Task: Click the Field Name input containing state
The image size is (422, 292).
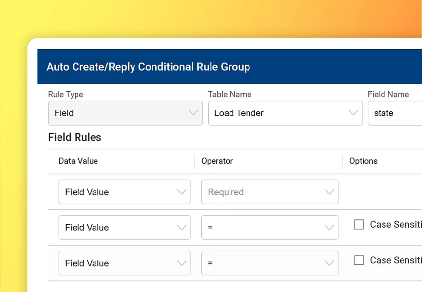Action: click(x=395, y=113)
